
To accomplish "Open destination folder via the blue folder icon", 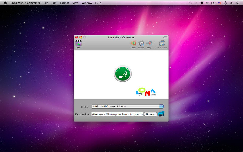I will [161, 114].
